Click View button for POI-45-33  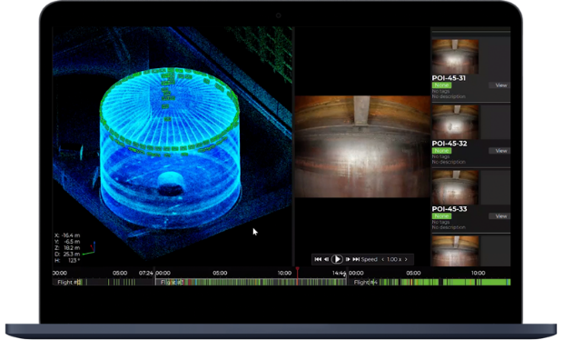[x=499, y=216]
